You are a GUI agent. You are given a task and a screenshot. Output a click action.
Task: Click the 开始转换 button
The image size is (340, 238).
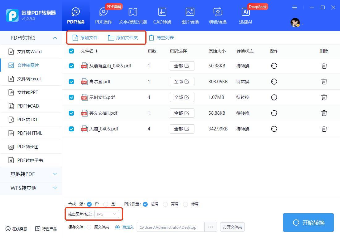(308, 223)
